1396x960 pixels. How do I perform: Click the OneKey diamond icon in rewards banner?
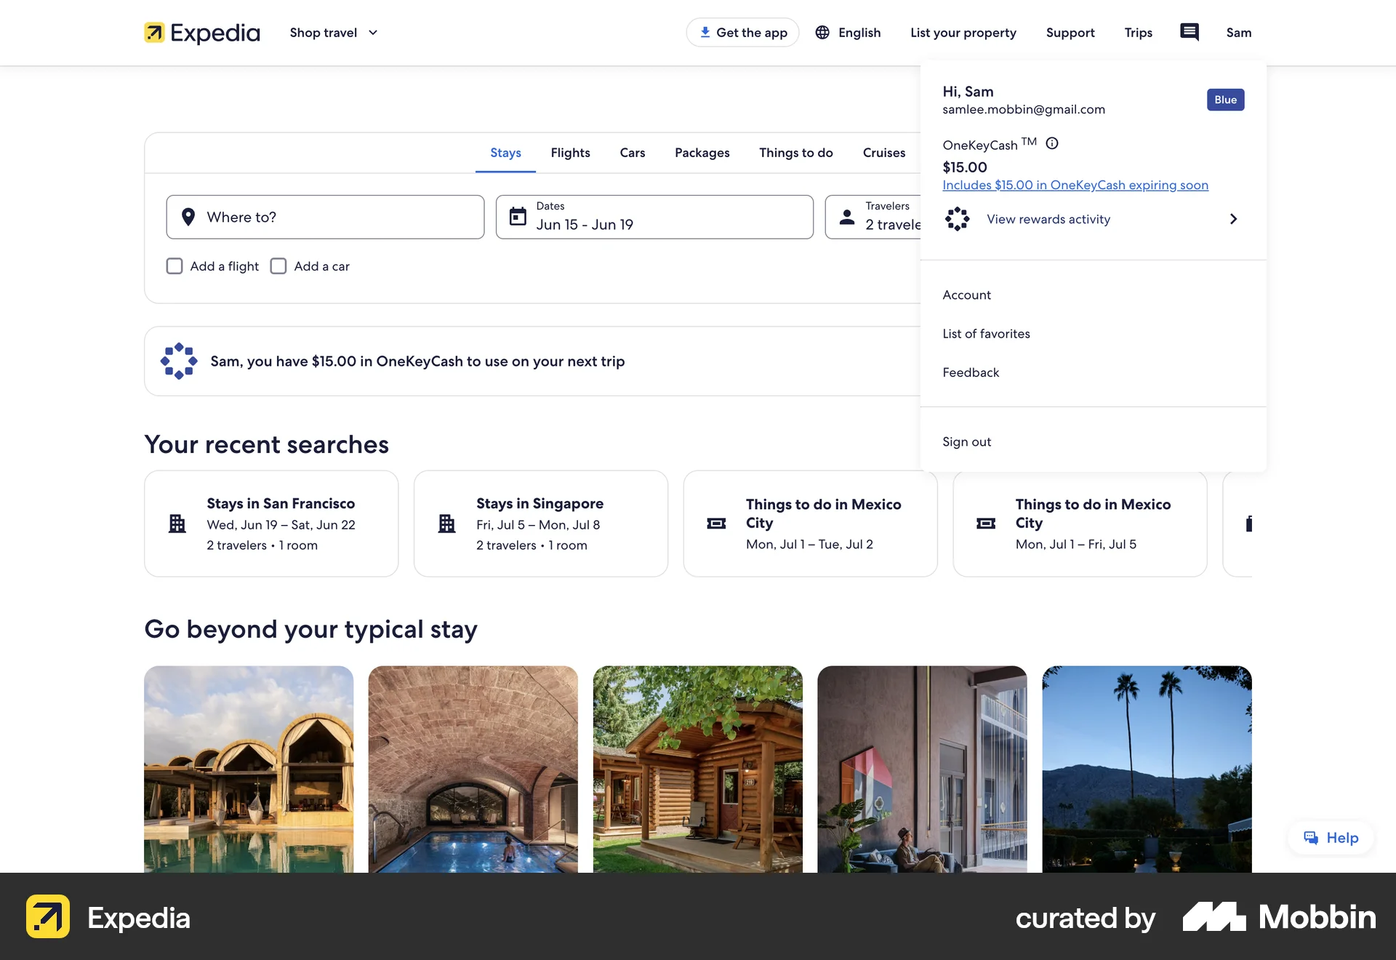coord(177,361)
